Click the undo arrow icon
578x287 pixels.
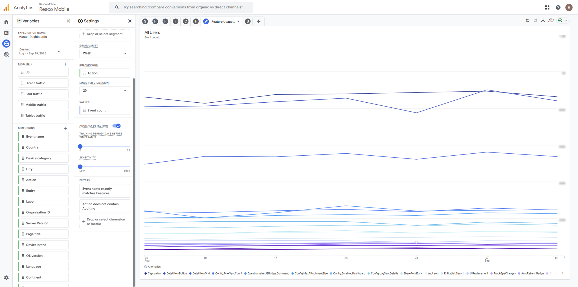point(527,20)
